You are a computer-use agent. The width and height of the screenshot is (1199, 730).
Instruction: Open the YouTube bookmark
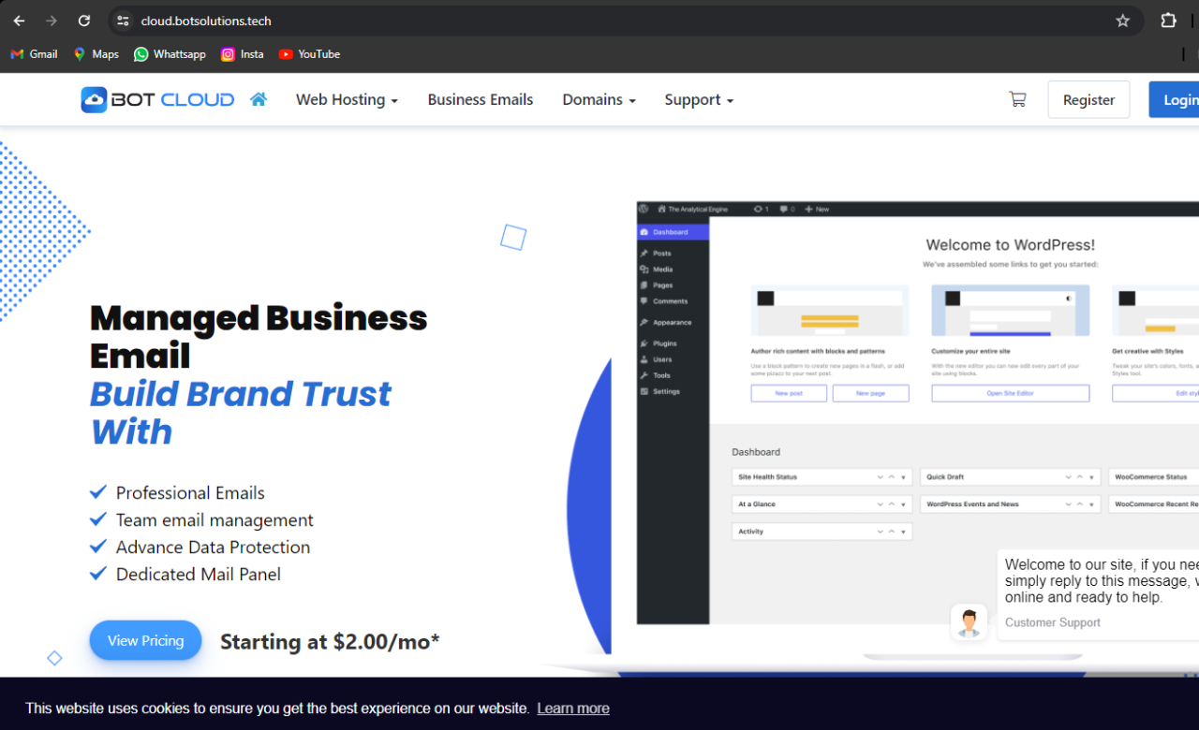(x=309, y=54)
